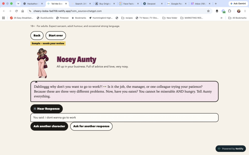Show more bookmarks with double chevron

coord(222,18)
